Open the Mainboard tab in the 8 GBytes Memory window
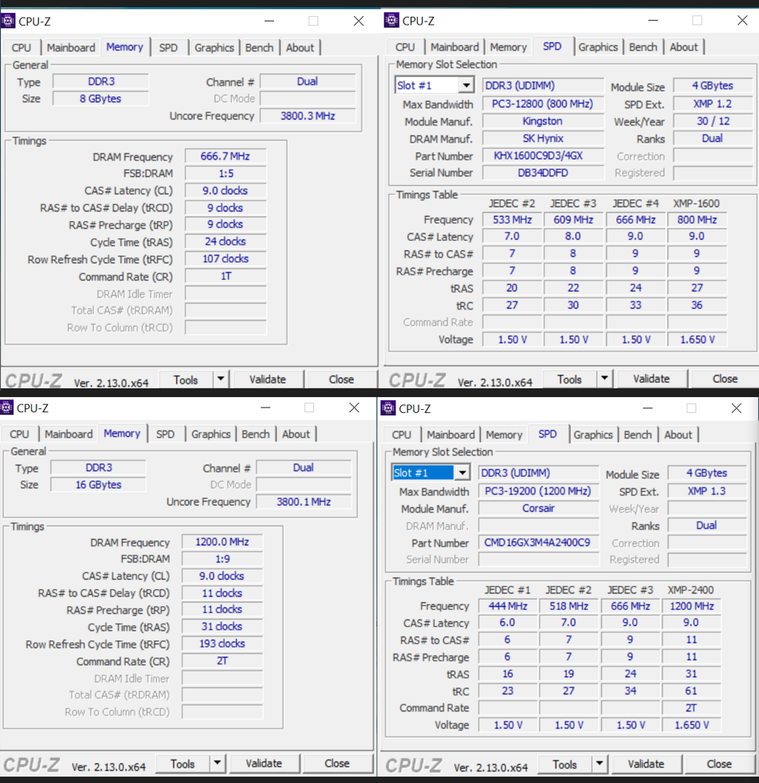This screenshot has height=783, width=759. (x=71, y=48)
